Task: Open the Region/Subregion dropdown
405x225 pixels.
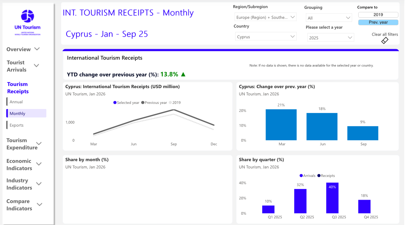Action: tap(265, 17)
